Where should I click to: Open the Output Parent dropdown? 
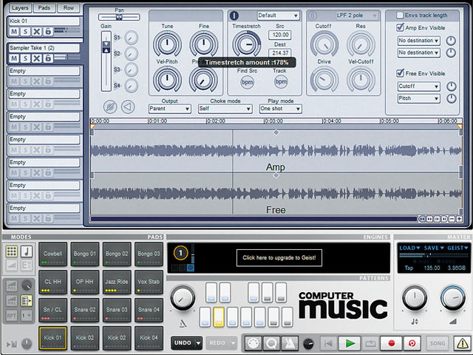point(170,109)
